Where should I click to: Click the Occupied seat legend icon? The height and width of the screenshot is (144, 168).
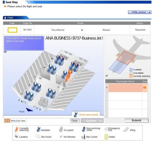coord(61,129)
